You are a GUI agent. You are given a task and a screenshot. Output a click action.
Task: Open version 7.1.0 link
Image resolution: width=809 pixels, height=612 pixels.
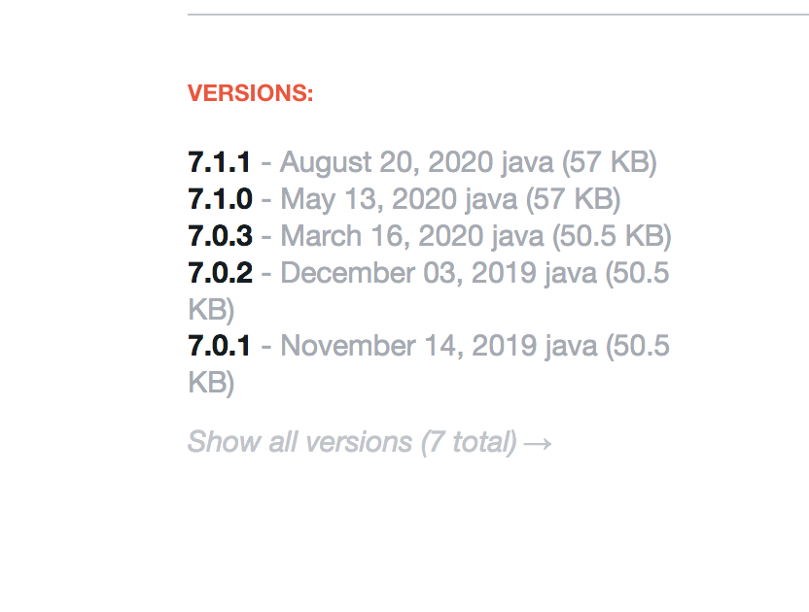pyautogui.click(x=220, y=199)
